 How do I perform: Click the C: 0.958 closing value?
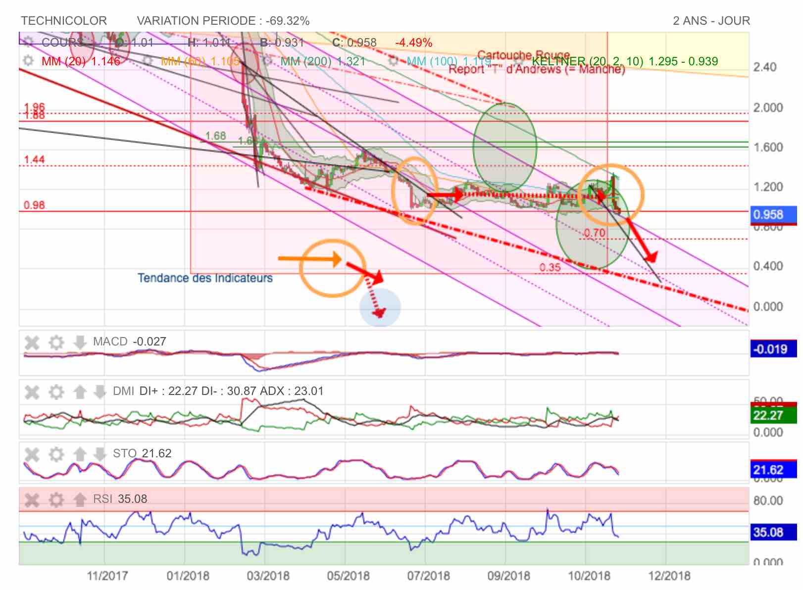[x=354, y=43]
